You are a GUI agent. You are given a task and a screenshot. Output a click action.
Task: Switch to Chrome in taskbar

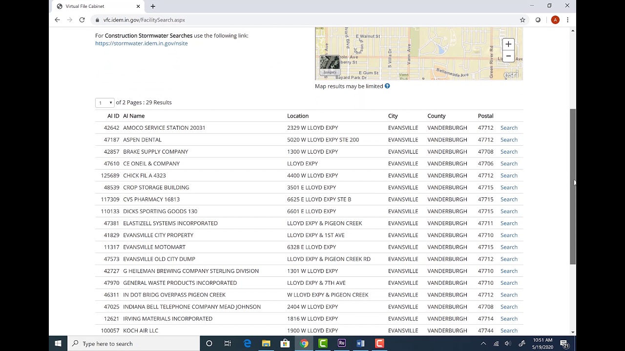click(304, 344)
